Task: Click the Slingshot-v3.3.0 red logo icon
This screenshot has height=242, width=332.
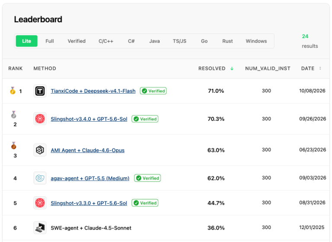Action: (x=40, y=203)
